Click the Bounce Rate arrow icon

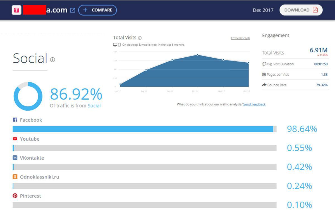pos(264,85)
